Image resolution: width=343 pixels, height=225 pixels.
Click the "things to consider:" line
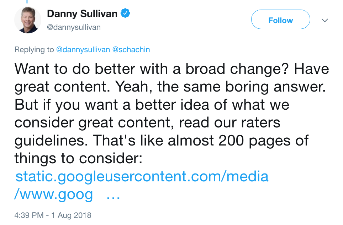(x=78, y=158)
